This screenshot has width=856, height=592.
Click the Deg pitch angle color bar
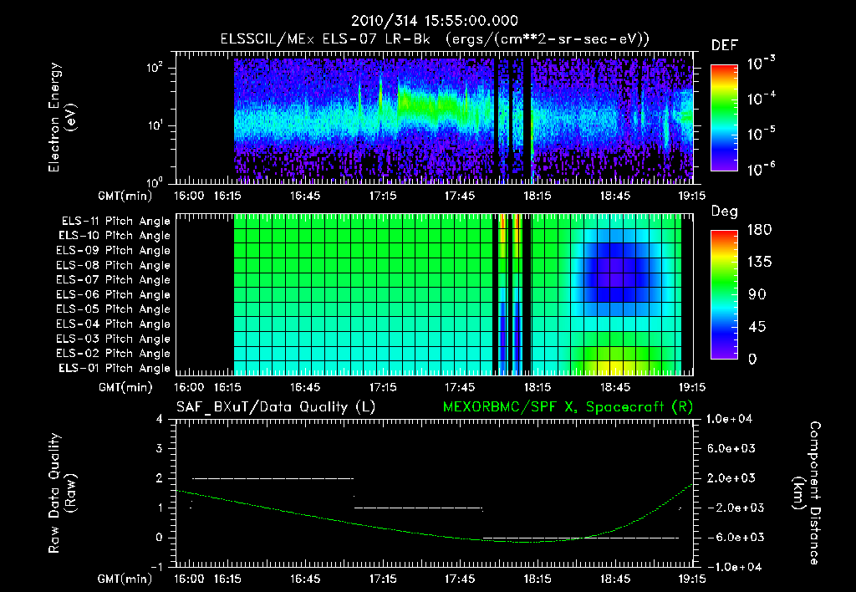(x=724, y=294)
